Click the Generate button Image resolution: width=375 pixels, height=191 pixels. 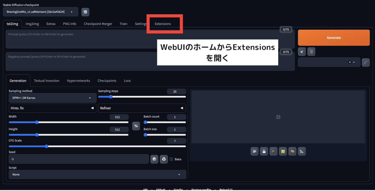(334, 37)
